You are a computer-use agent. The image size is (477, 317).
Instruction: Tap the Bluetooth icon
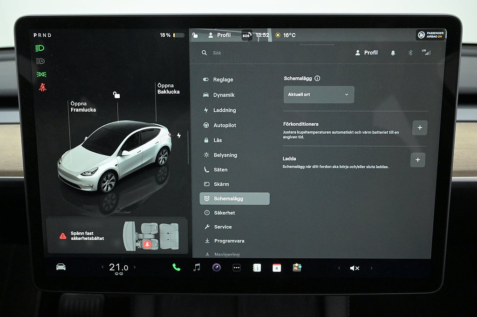(410, 53)
